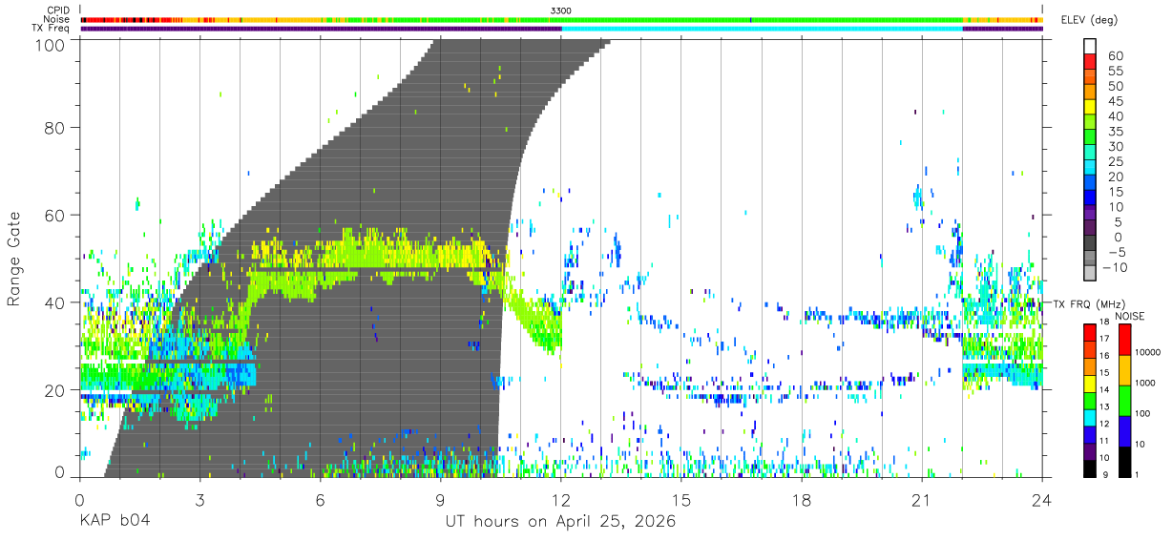Click the 100 label on NOISE legend

(1143, 413)
